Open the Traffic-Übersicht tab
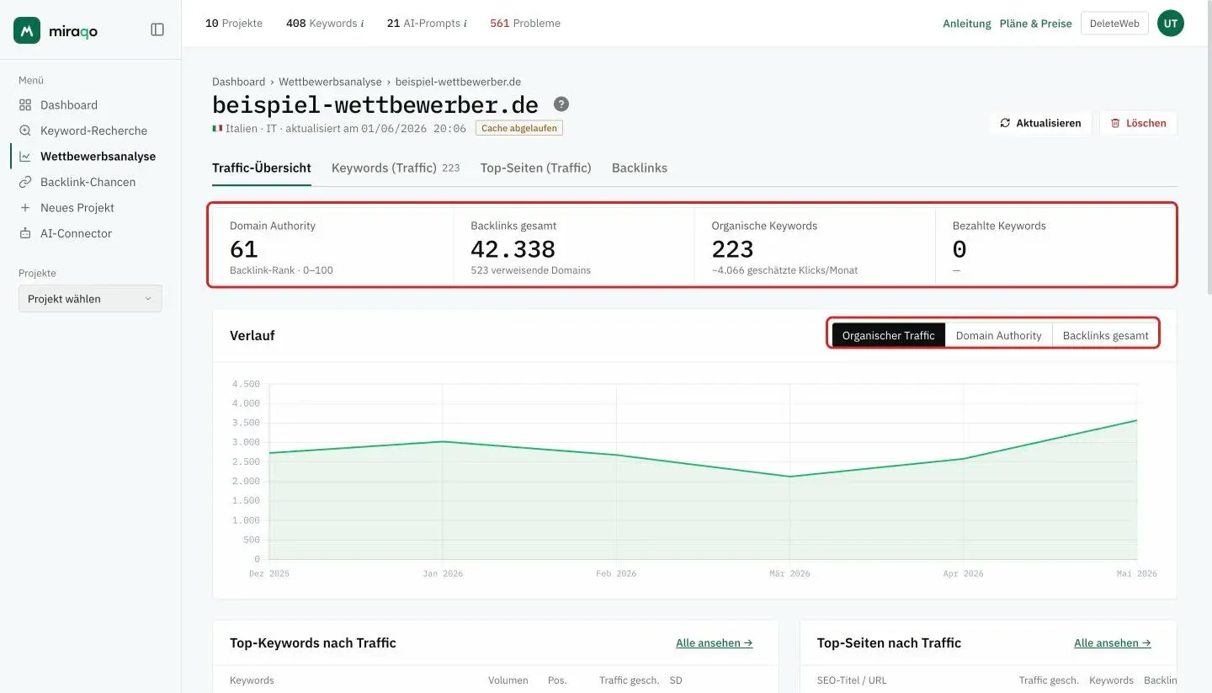The image size is (1212, 693). [x=262, y=168]
